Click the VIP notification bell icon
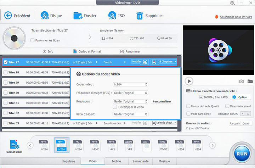 pyautogui.click(x=216, y=17)
